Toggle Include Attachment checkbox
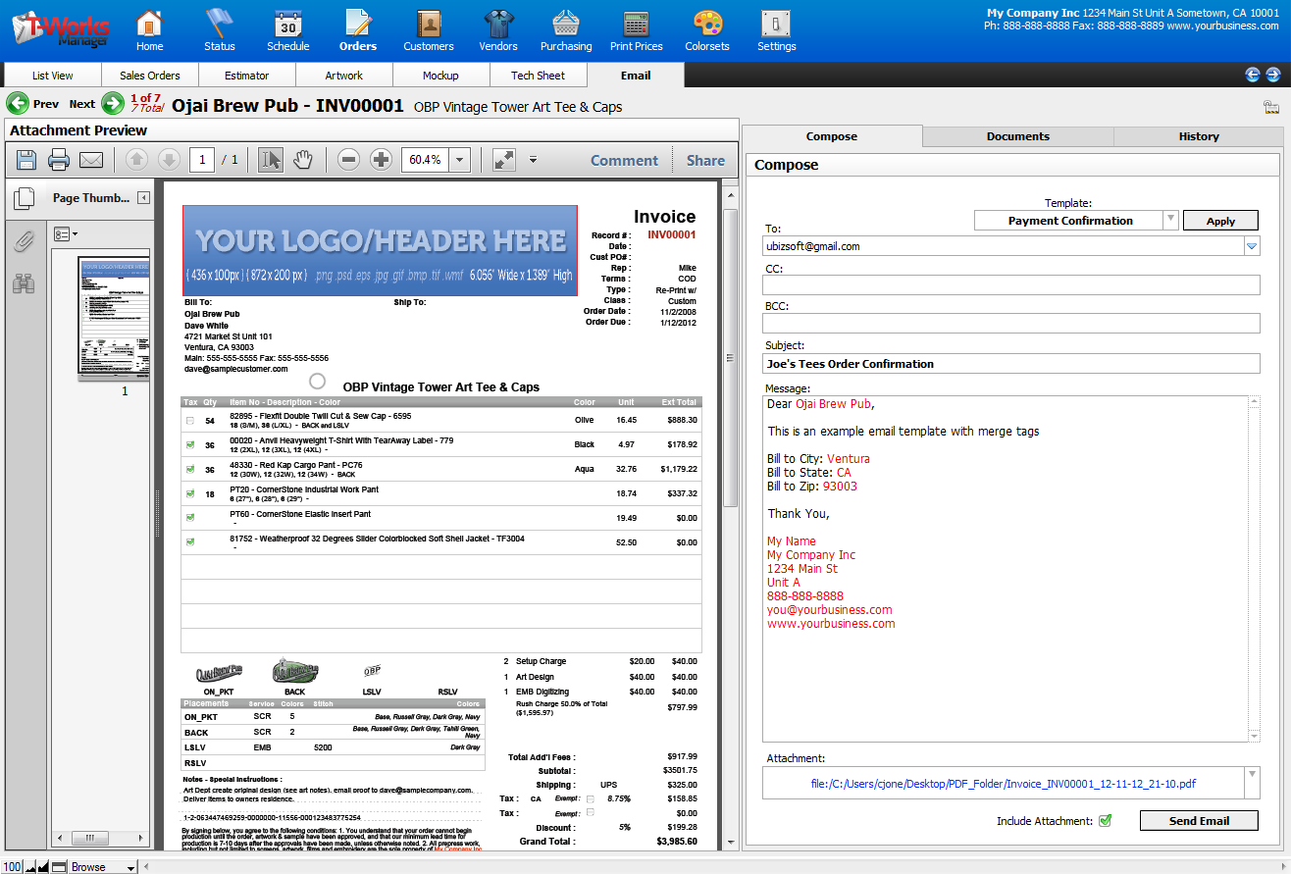The image size is (1291, 874). click(x=1105, y=821)
